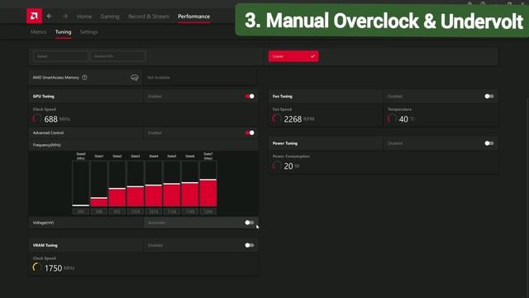Screen dimensions: 529x298
Task: Click the State3 frequency bar
Action: 136,184
